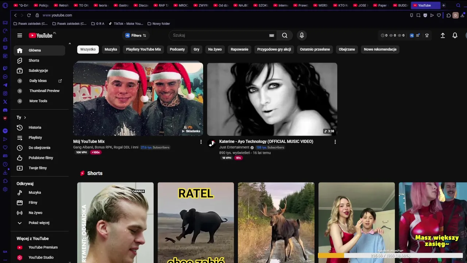Open vidIQ Filters toggle
Viewport: 467px width, 263px height.
(x=136, y=35)
